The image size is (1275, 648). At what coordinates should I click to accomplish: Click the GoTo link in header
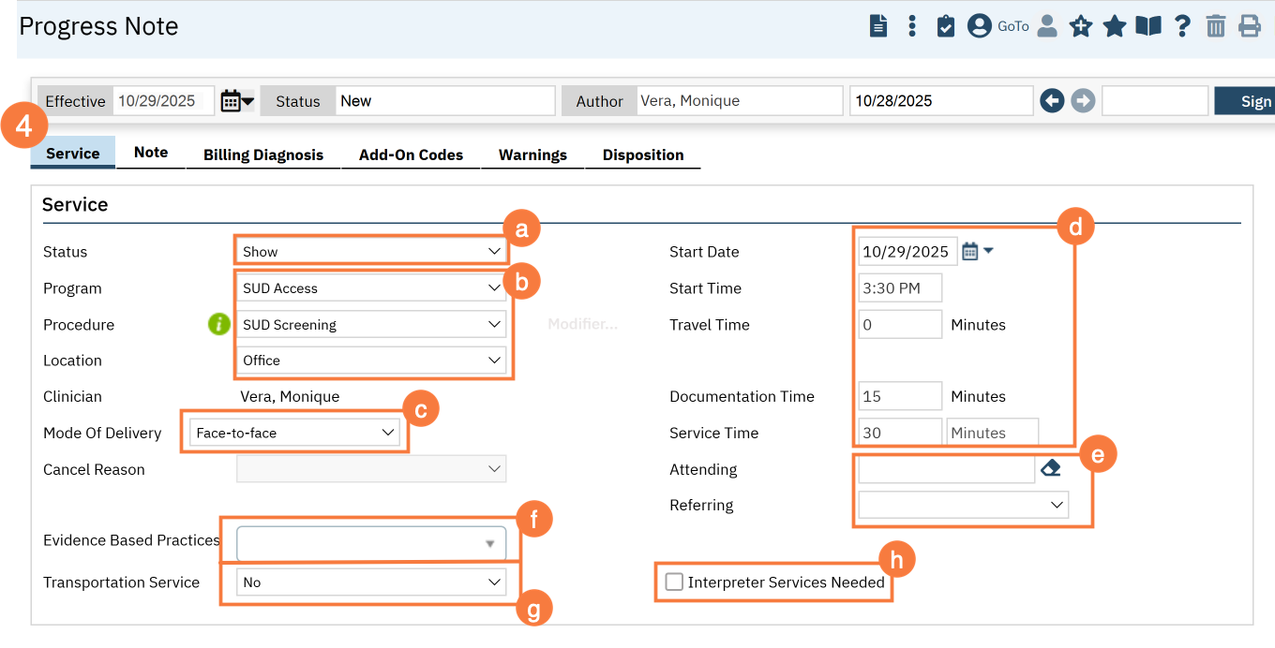(x=1013, y=26)
